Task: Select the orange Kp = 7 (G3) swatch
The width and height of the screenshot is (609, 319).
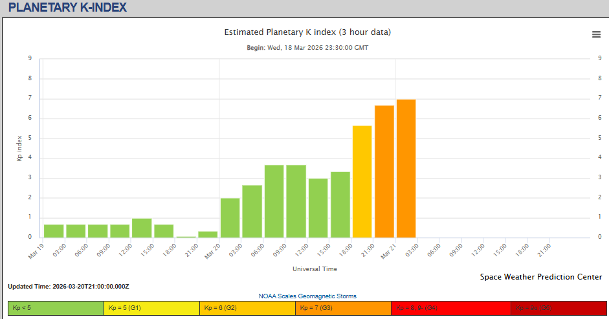Action: tap(344, 308)
